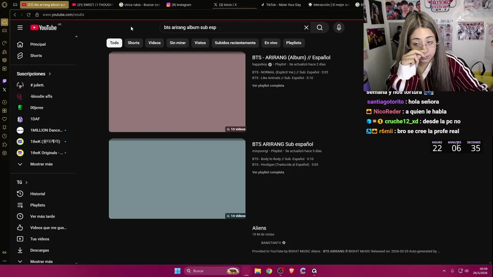Click the padlock site info icon
493x277 pixels.
[37, 15]
